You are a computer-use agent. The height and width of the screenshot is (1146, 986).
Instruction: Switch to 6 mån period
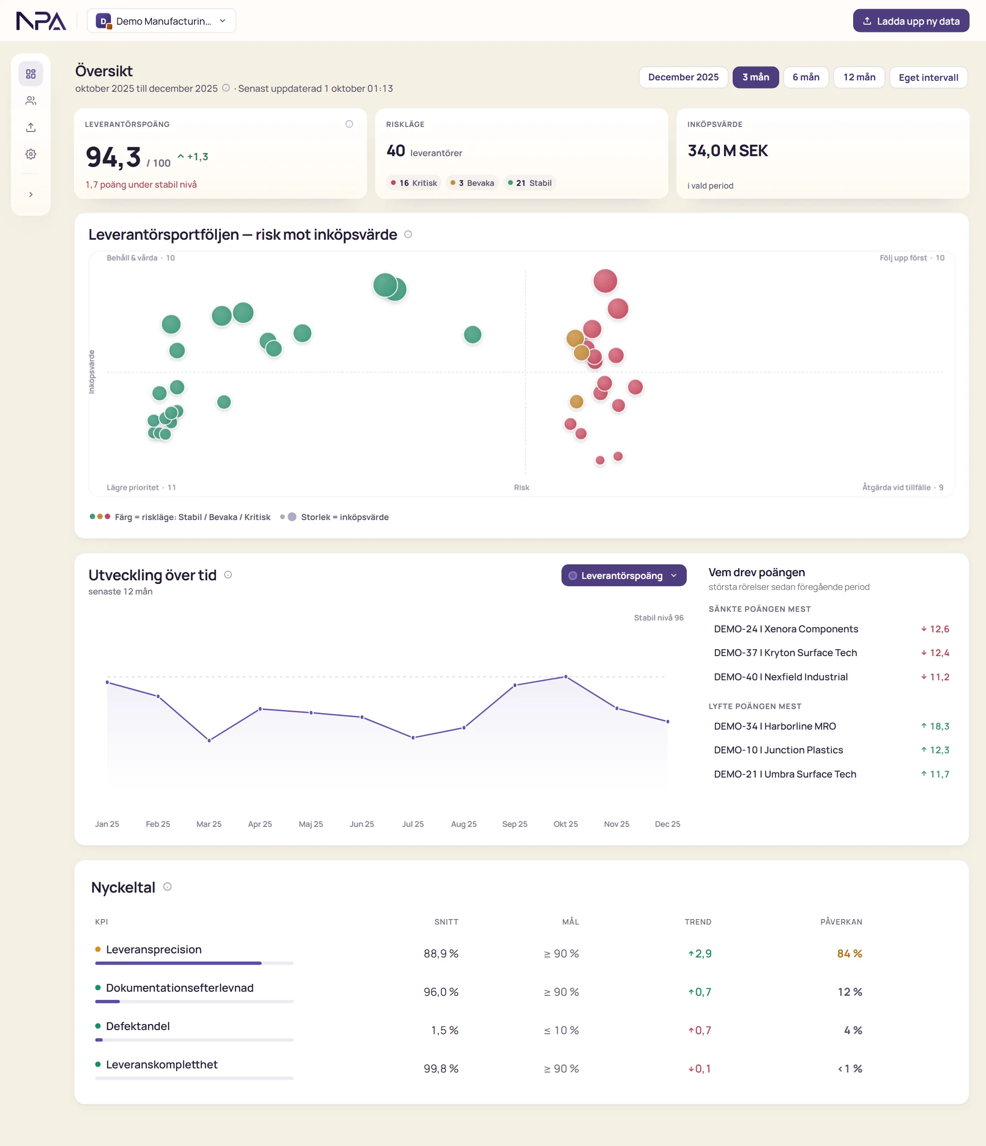806,78
